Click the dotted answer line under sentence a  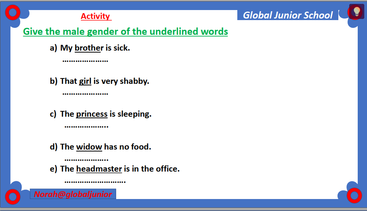coord(85,60)
